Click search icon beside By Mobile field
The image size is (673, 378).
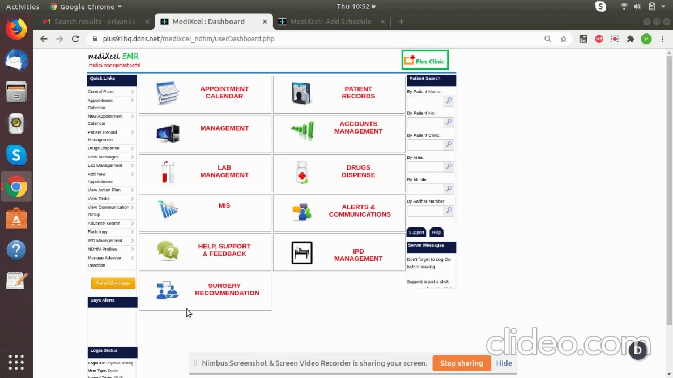tap(449, 189)
